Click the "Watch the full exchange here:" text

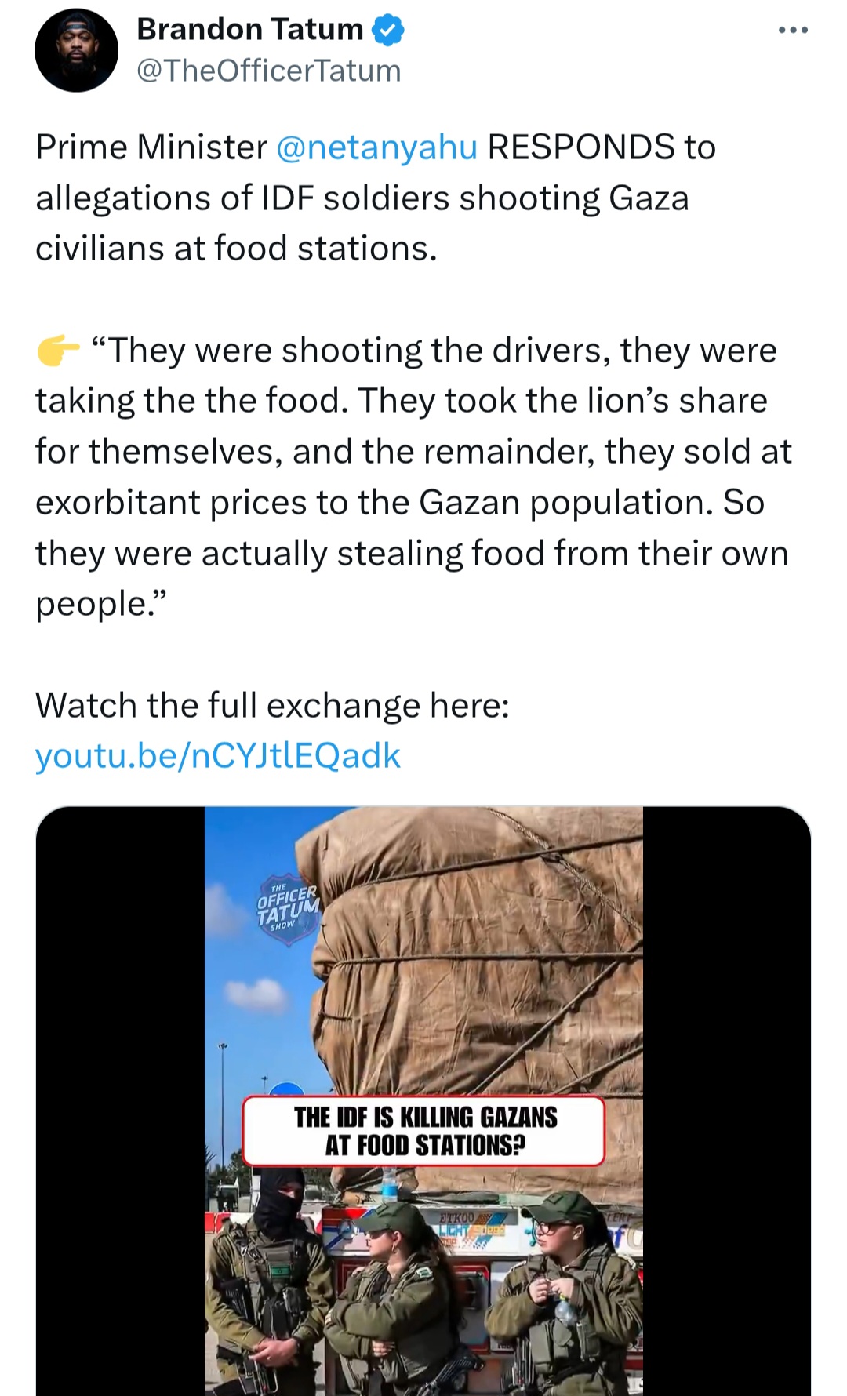point(272,705)
